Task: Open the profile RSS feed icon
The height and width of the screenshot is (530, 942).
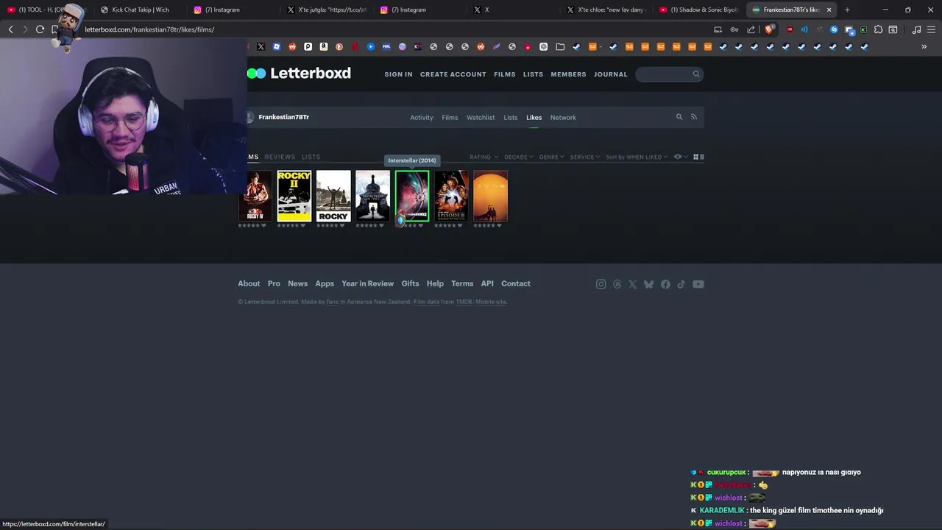Action: (x=693, y=117)
